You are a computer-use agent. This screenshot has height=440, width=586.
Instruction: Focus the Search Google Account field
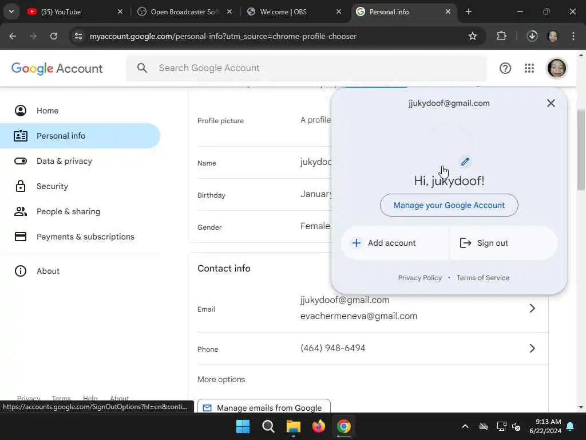pos(307,68)
